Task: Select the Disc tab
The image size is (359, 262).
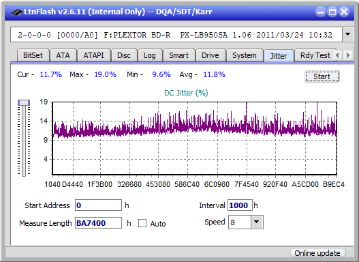Action: (124, 55)
